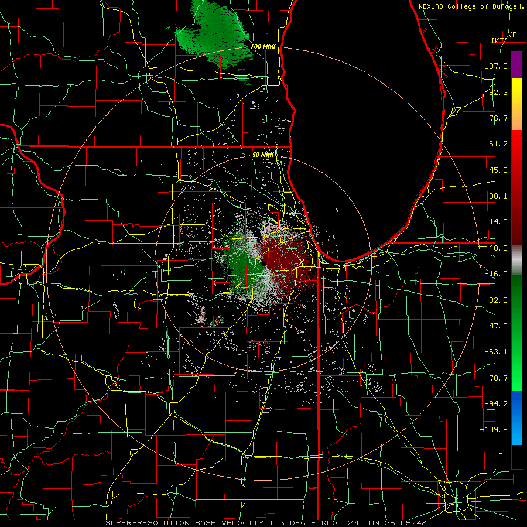Pick the blue segment of the velocity scale
The width and height of the screenshot is (527, 527).
[517, 418]
